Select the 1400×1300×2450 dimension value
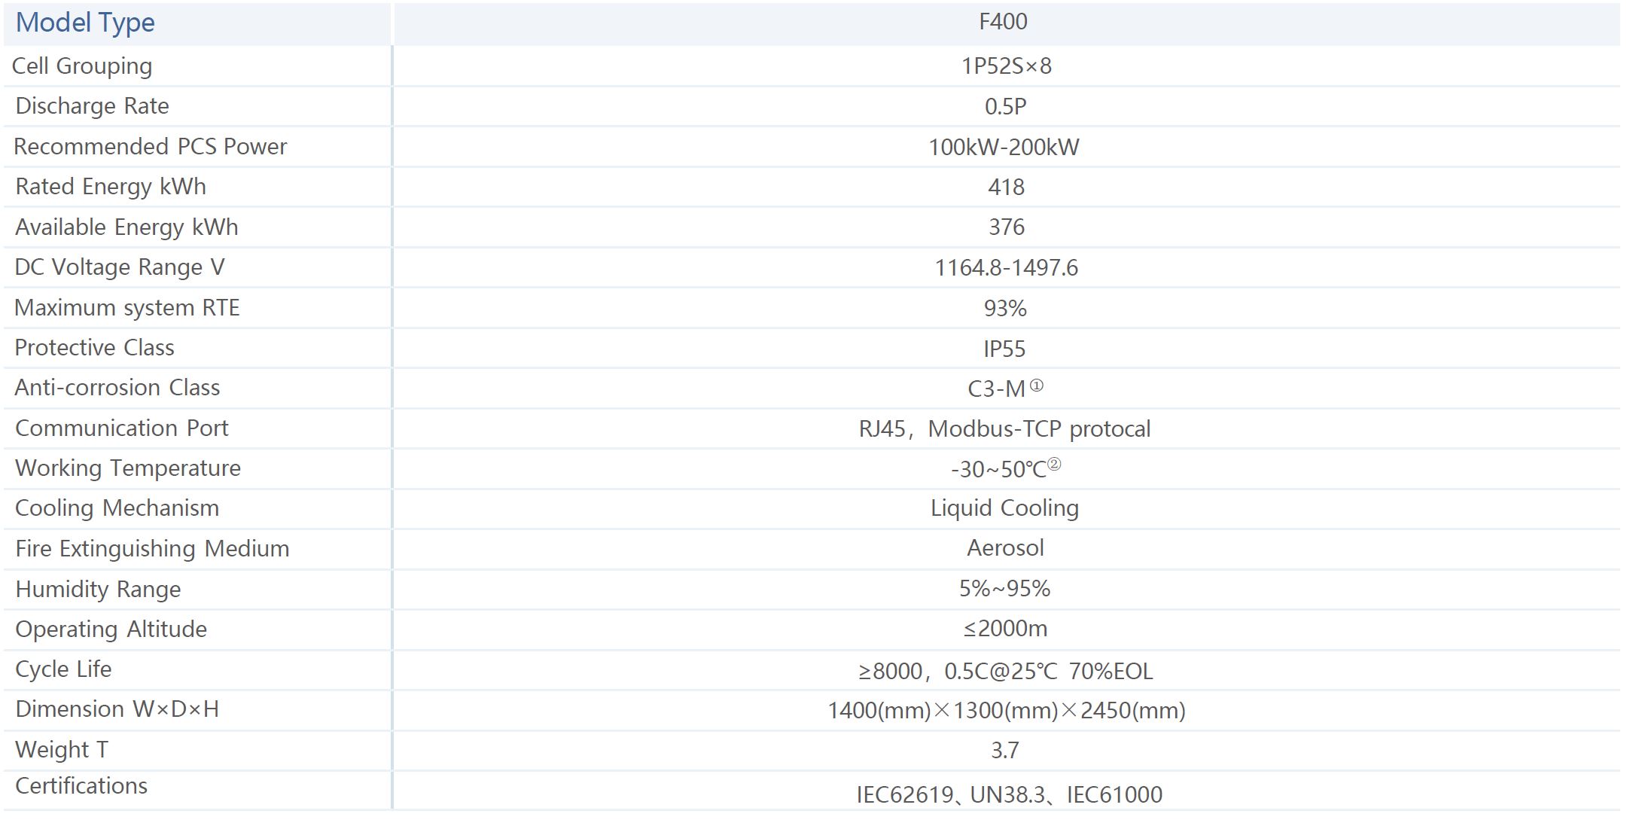1627x826 pixels. point(1006,711)
